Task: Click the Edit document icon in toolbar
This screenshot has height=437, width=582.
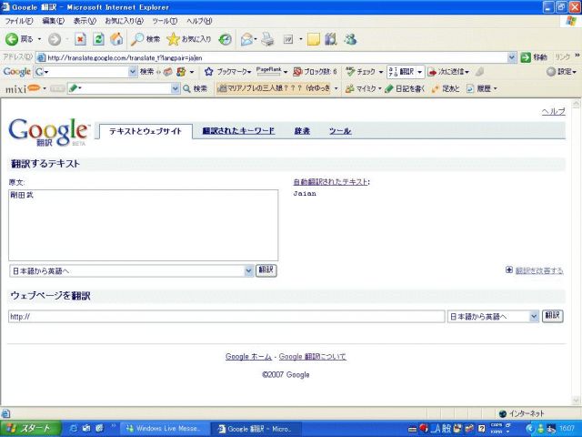Action: [x=288, y=39]
